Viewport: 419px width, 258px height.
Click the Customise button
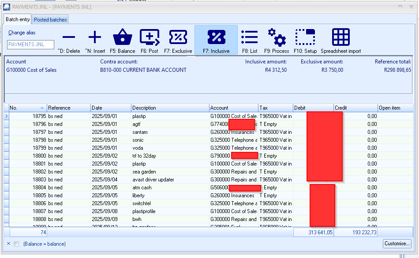coord(397,243)
